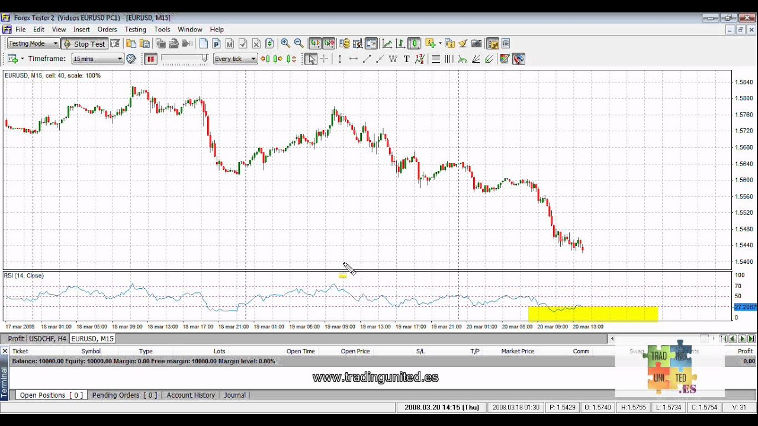Toggle auto scroll chart button
Screen dimensions: 758x426
point(314,43)
